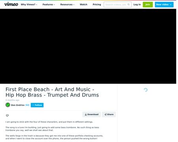Expand the Features menu
Image resolution: width=178 pixels, height=142 pixels.
pyautogui.click(x=49, y=4)
